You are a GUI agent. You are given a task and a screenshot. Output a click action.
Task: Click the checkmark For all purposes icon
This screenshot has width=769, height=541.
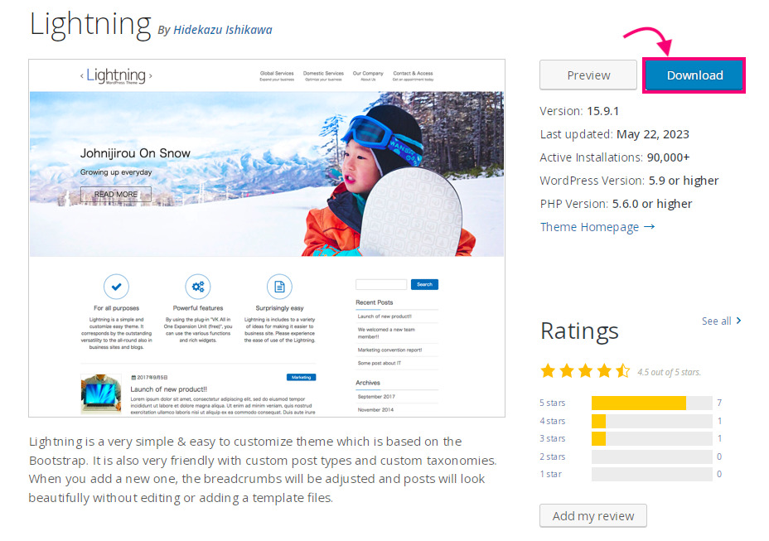point(116,287)
